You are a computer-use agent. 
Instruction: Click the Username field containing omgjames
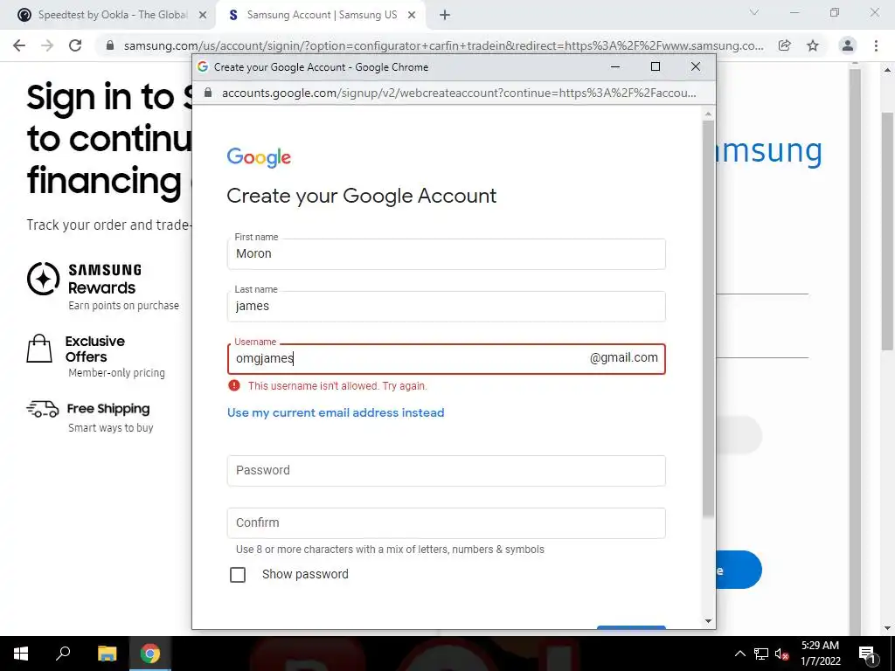pyautogui.click(x=447, y=359)
